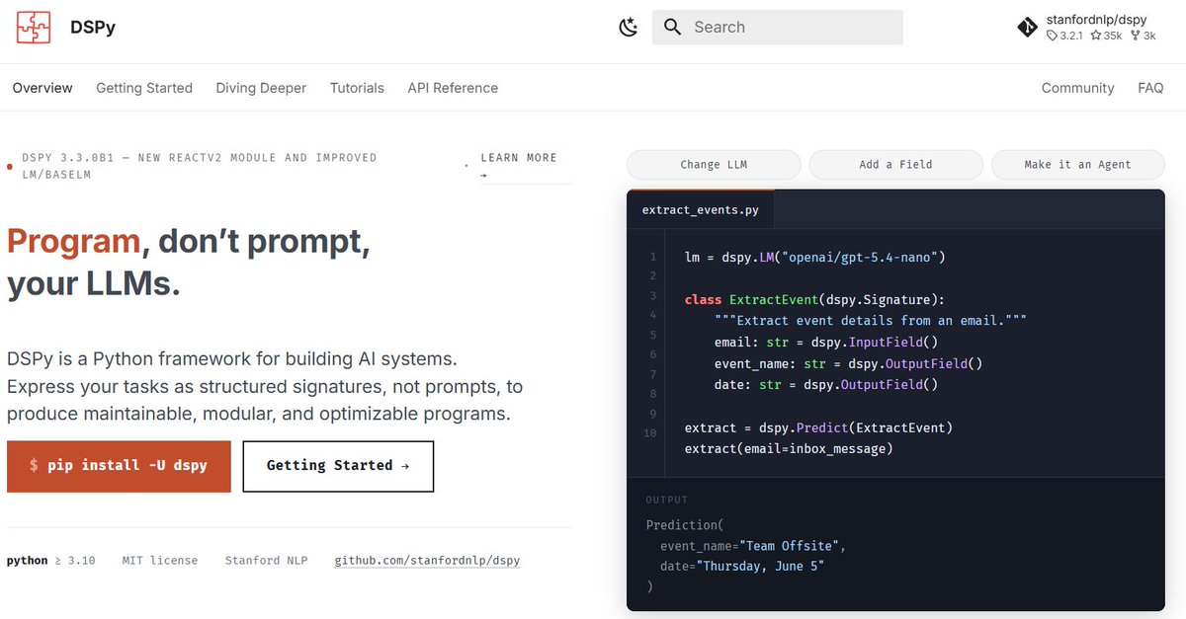Open the Tutorials tab
This screenshot has height=619, width=1186.
(357, 88)
